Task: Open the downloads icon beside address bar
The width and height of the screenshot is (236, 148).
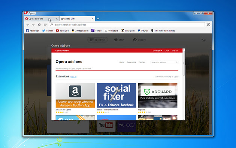Action: 209,24
